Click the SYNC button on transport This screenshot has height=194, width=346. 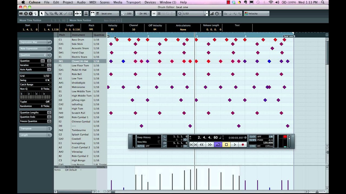[252, 146]
